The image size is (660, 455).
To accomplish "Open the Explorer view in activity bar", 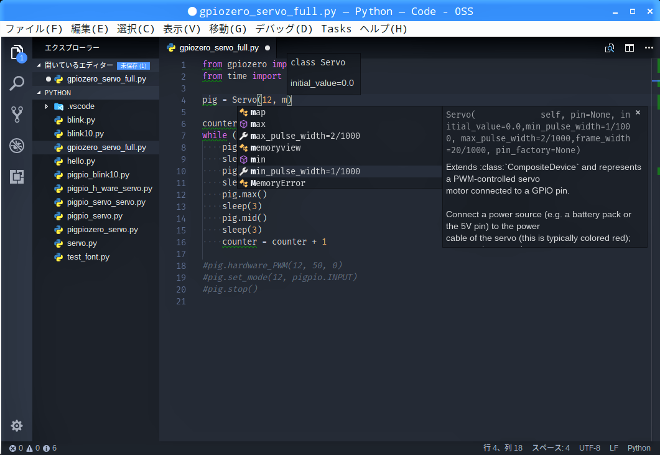I will tap(17, 52).
